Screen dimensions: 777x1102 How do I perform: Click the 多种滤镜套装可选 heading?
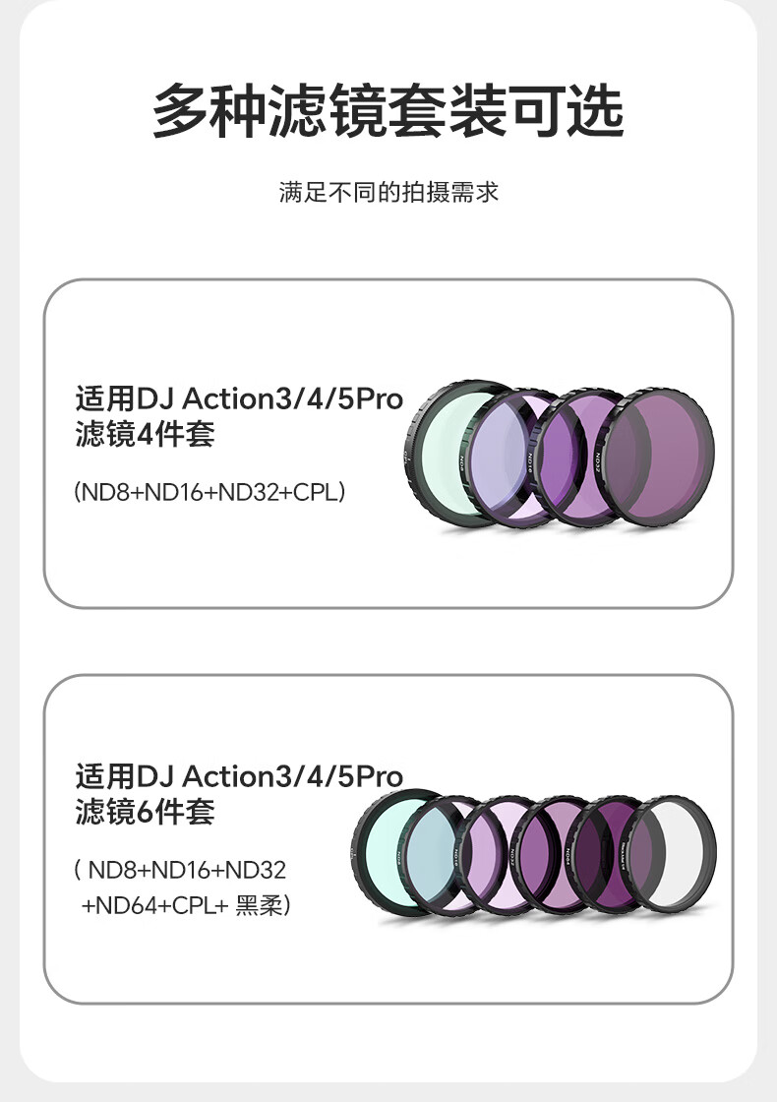[388, 111]
